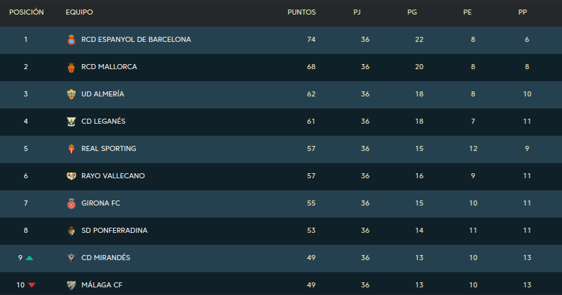This screenshot has width=562, height=295.
Task: Click Girona FC's 55 points value
Action: coord(311,203)
